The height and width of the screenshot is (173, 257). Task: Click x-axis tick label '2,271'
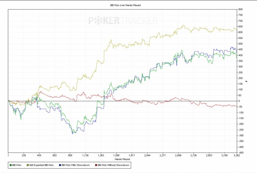163,155
